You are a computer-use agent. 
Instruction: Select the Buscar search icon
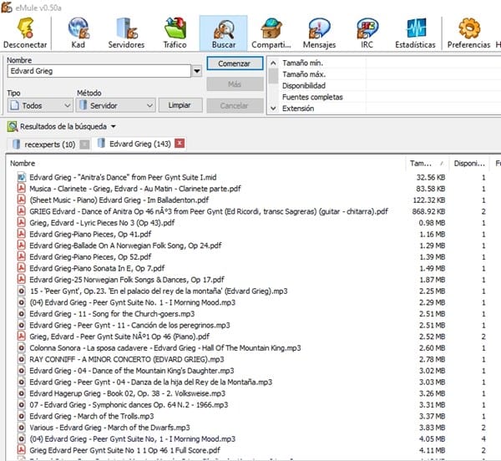coord(223,33)
